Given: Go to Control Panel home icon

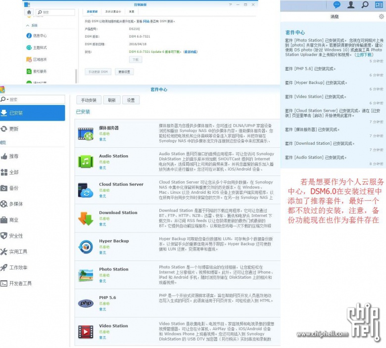Looking at the screenshot, I should click(x=29, y=12).
